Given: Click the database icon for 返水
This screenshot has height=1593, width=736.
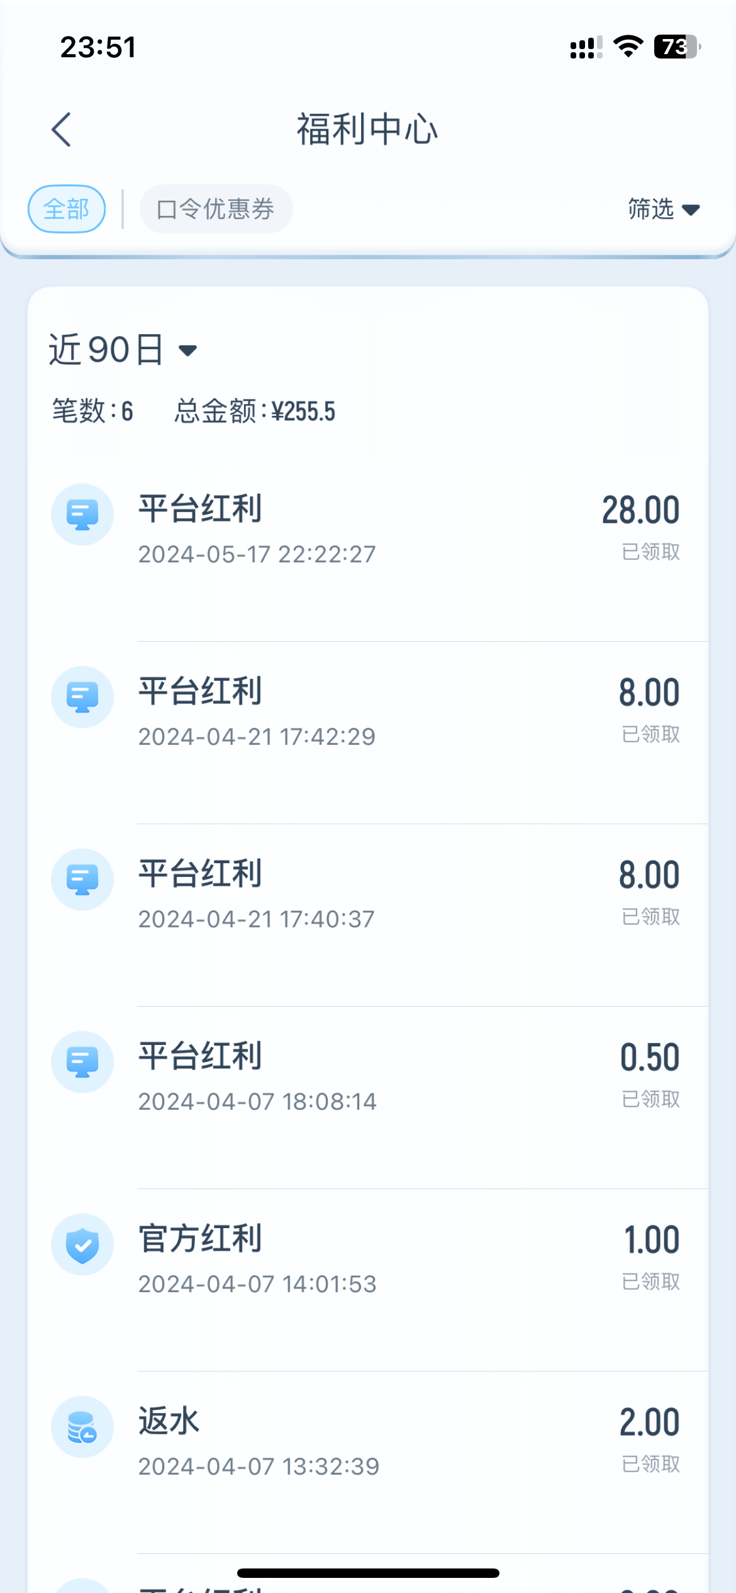Looking at the screenshot, I should point(82,1427).
